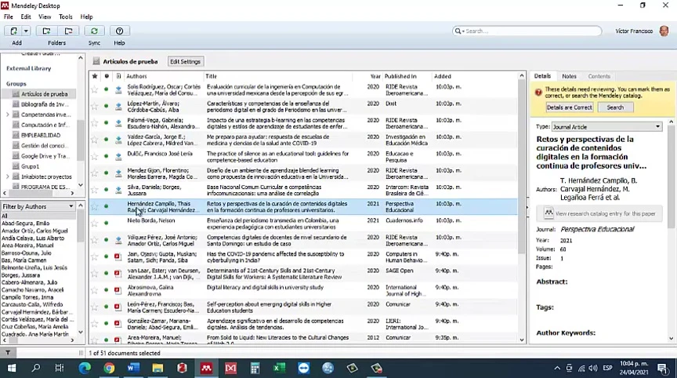Click Edit Settings button
The image size is (677, 378).
point(185,62)
